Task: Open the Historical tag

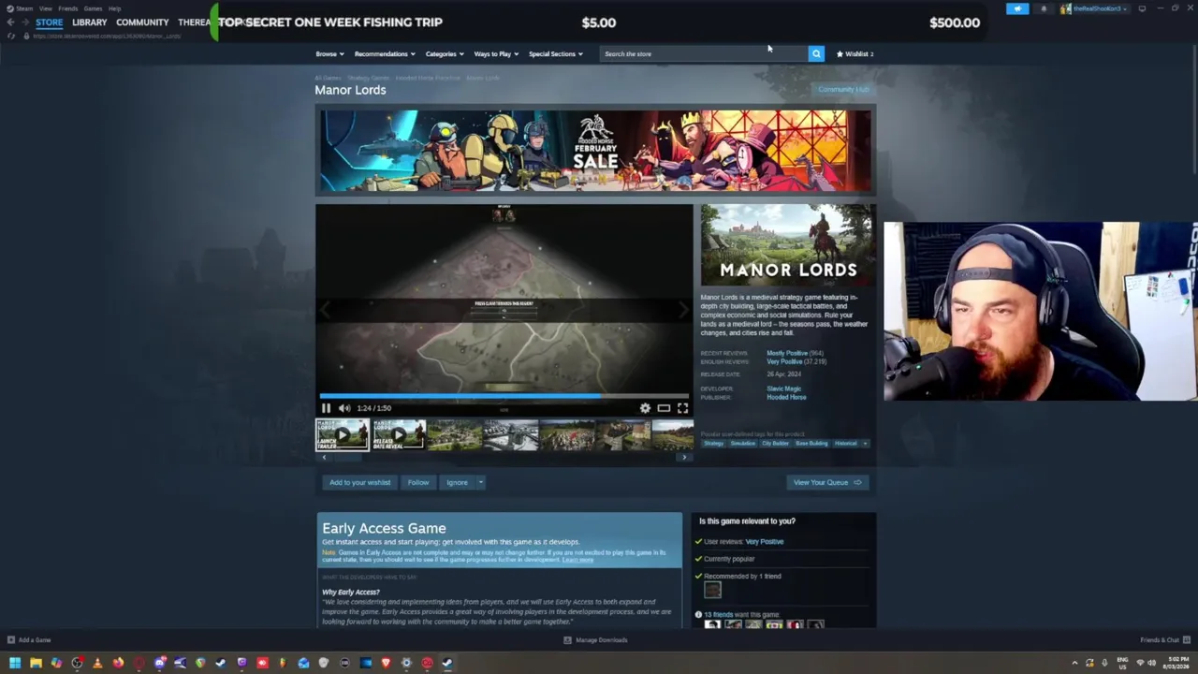Action: 846,444
